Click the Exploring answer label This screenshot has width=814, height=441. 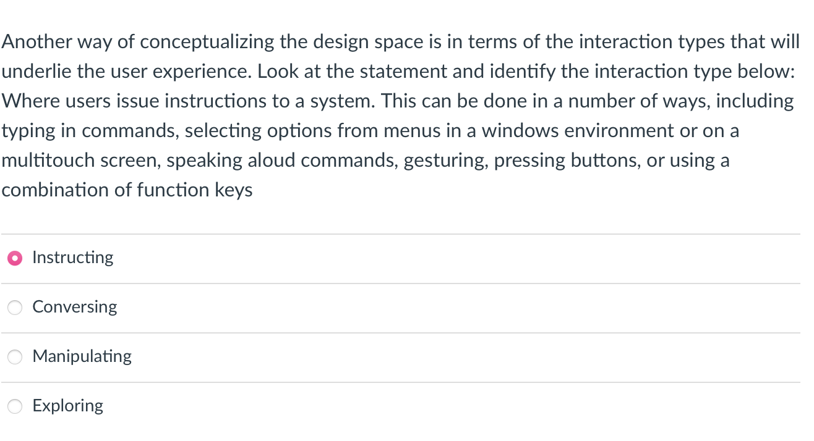(x=68, y=406)
